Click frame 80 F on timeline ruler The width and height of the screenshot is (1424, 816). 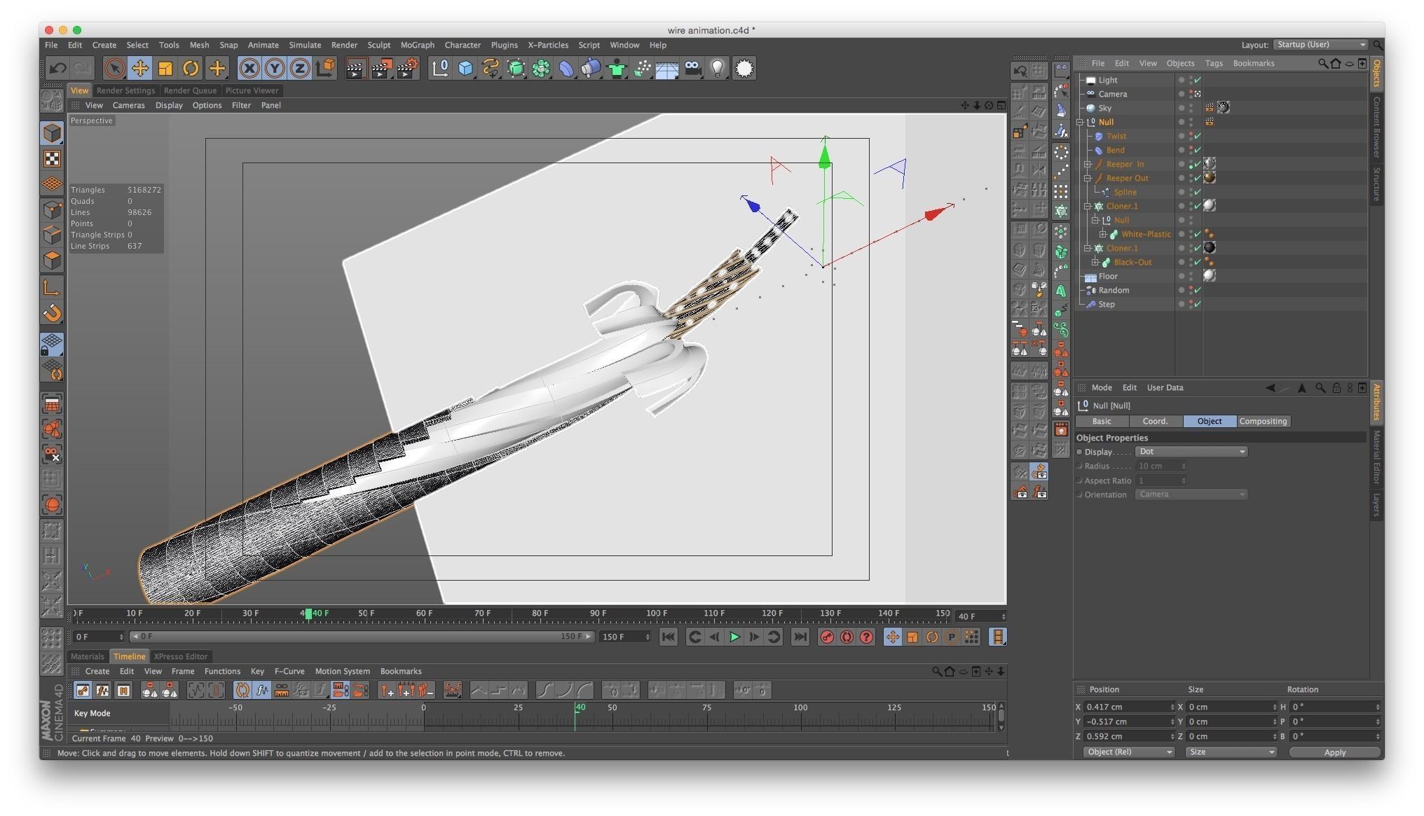pyautogui.click(x=540, y=614)
